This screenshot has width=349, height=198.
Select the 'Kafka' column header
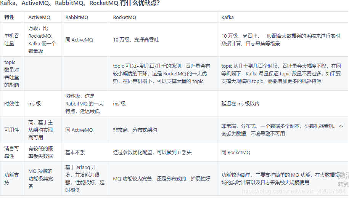click(283, 18)
